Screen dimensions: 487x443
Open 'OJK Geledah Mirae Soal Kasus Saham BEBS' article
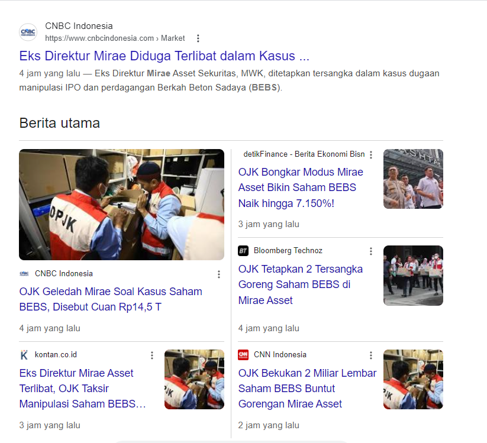tap(111, 299)
